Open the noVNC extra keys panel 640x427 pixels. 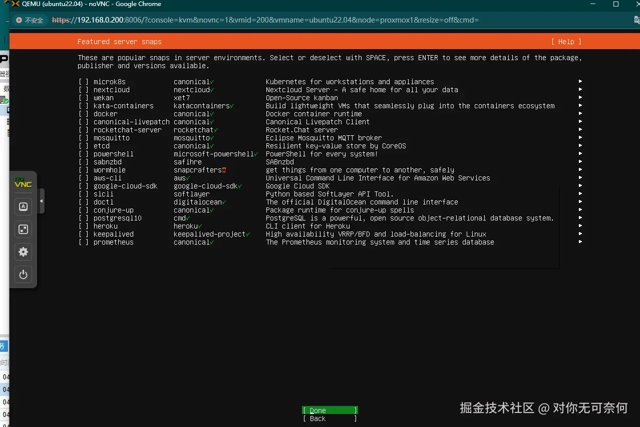tap(23, 206)
